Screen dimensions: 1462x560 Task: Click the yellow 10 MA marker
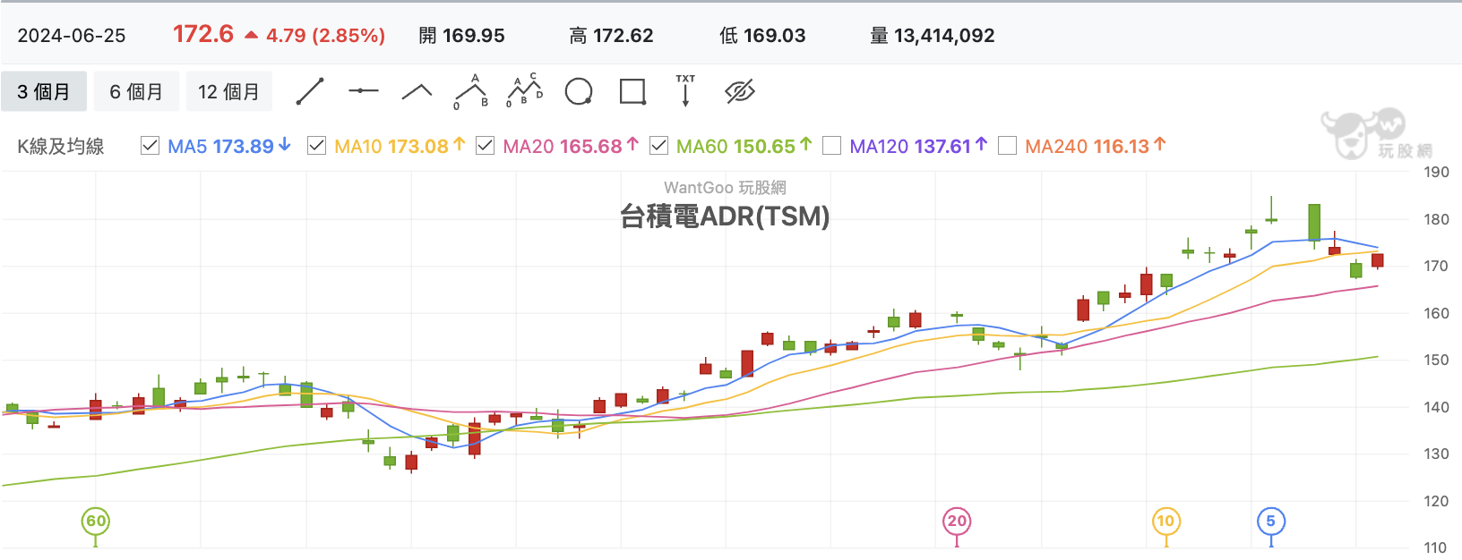(1165, 522)
